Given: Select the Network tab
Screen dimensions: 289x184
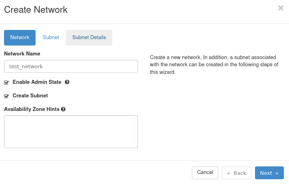Looking at the screenshot, I should click(20, 38).
